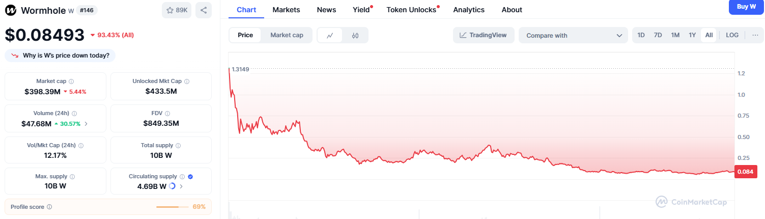Viewport: 765px width, 219px height.
Task: Toggle chart to Price view
Action: click(x=245, y=35)
